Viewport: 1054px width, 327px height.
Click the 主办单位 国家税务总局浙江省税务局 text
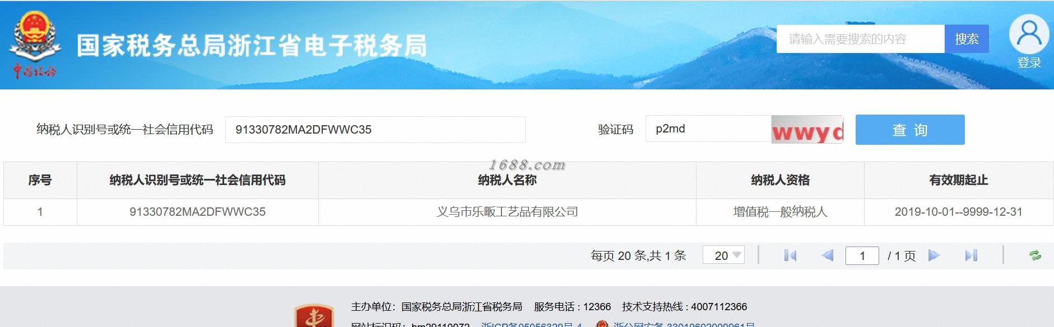437,307
